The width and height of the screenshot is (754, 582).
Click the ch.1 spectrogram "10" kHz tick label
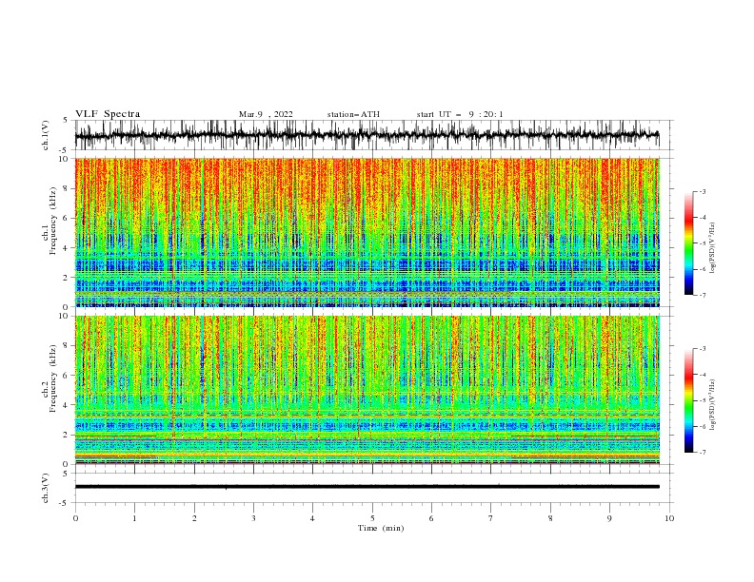tap(64, 159)
